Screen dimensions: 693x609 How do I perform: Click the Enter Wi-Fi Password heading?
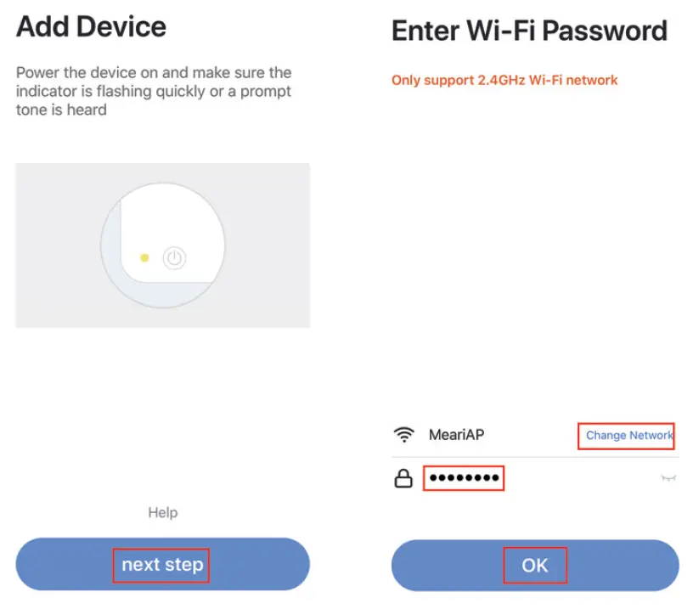click(529, 31)
